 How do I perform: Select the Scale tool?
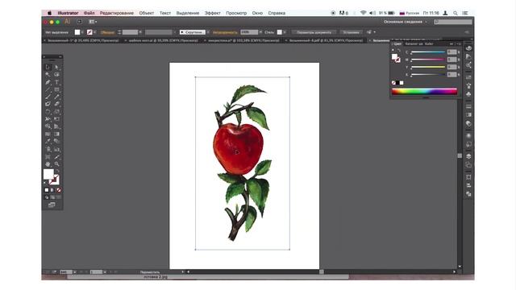[x=56, y=111]
